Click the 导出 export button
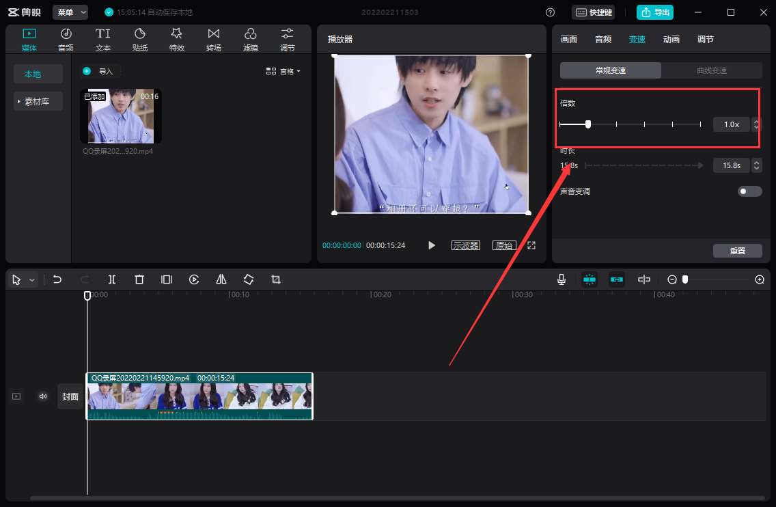Image resolution: width=776 pixels, height=507 pixels. [654, 12]
